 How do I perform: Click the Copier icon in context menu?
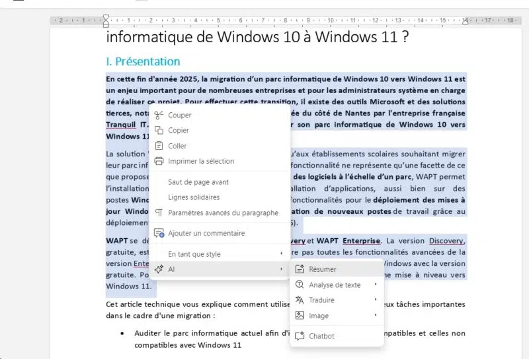tap(159, 130)
